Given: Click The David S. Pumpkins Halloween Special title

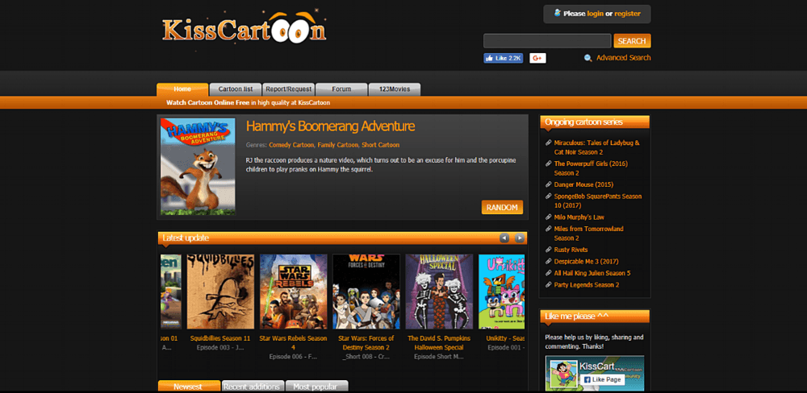Looking at the screenshot, I should coord(439,342).
